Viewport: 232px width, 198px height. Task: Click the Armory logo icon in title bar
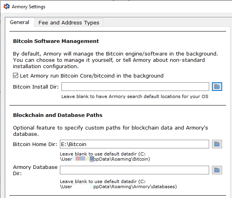7,7
